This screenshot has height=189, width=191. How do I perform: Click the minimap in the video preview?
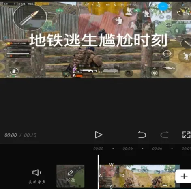pyautogui.click(x=181, y=11)
